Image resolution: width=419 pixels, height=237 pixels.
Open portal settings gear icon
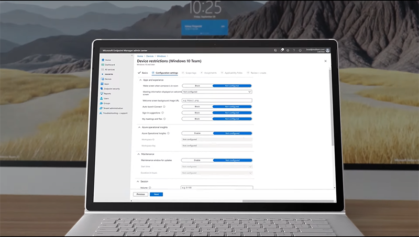tap(288, 50)
